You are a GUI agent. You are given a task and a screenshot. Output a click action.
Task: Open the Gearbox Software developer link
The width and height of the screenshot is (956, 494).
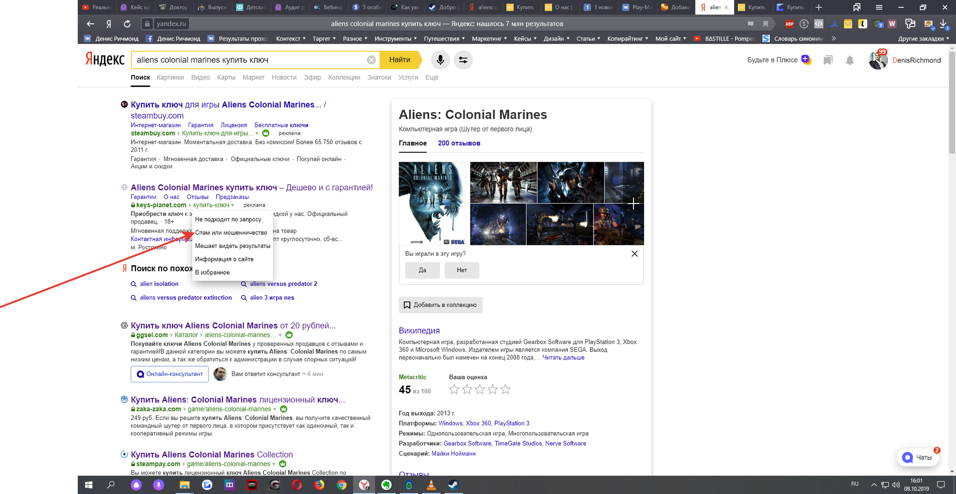coord(467,444)
